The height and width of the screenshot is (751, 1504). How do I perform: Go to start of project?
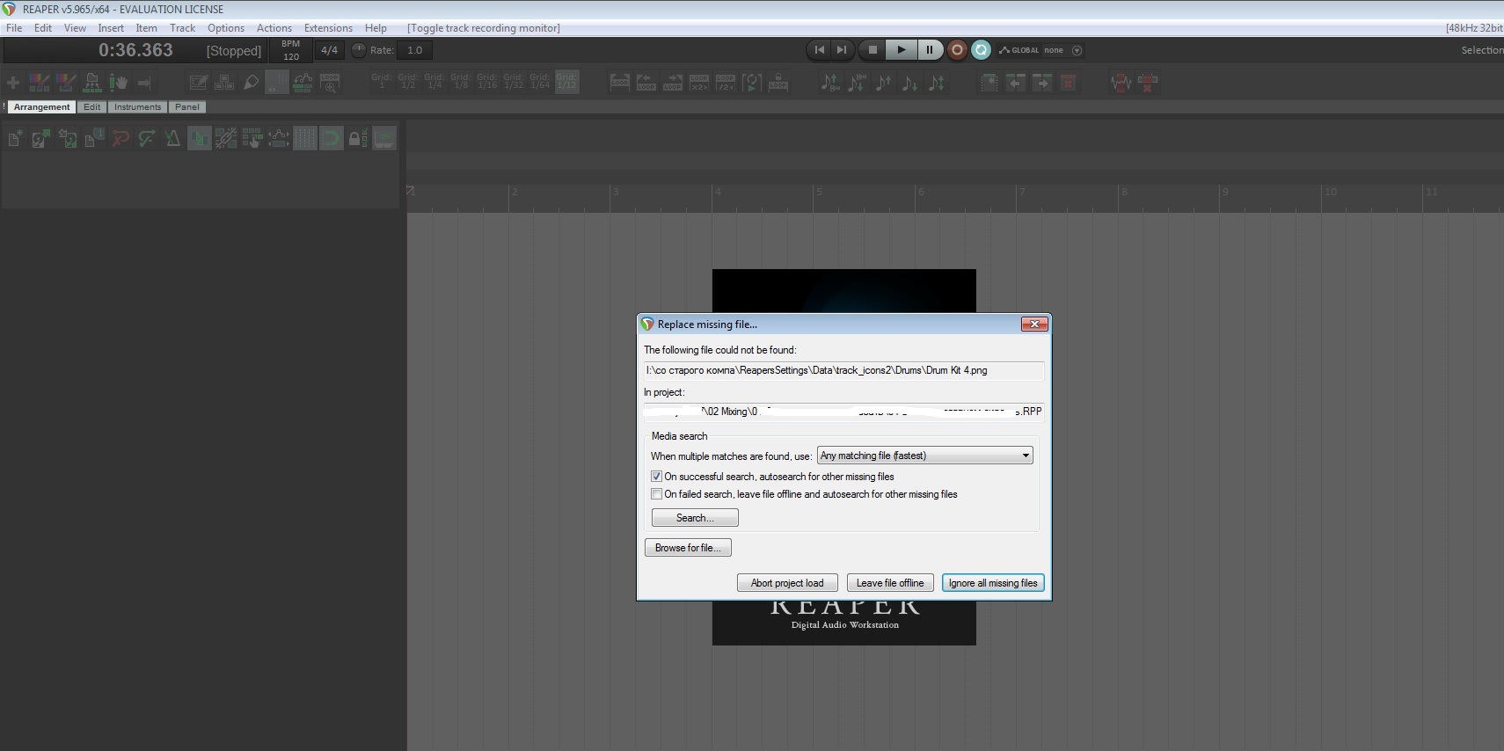(x=820, y=50)
